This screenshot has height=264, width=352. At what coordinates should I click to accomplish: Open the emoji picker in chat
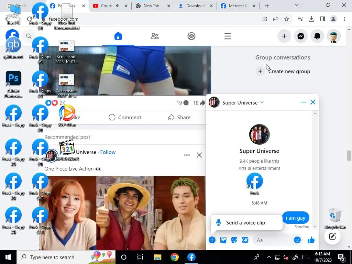297,240
